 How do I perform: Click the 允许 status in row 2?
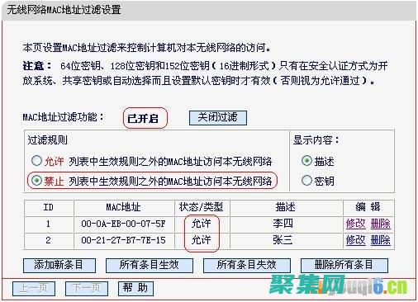pyautogui.click(x=202, y=240)
